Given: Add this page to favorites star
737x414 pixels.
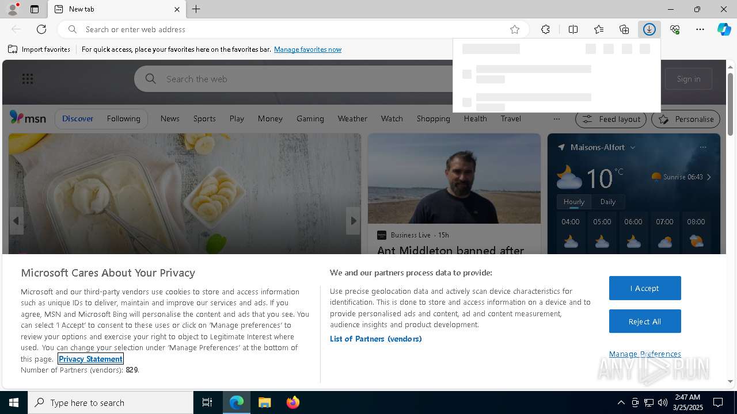Looking at the screenshot, I should 515,29.
